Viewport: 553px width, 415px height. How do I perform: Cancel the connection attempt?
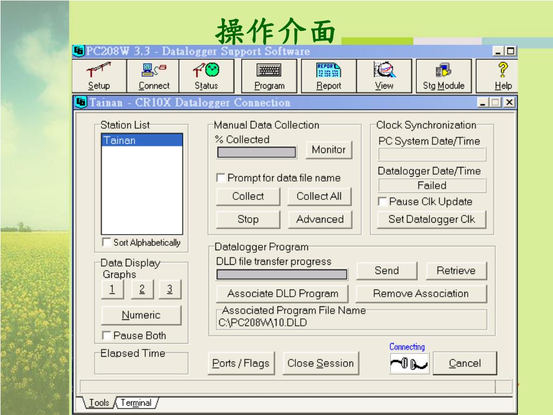pos(465,363)
